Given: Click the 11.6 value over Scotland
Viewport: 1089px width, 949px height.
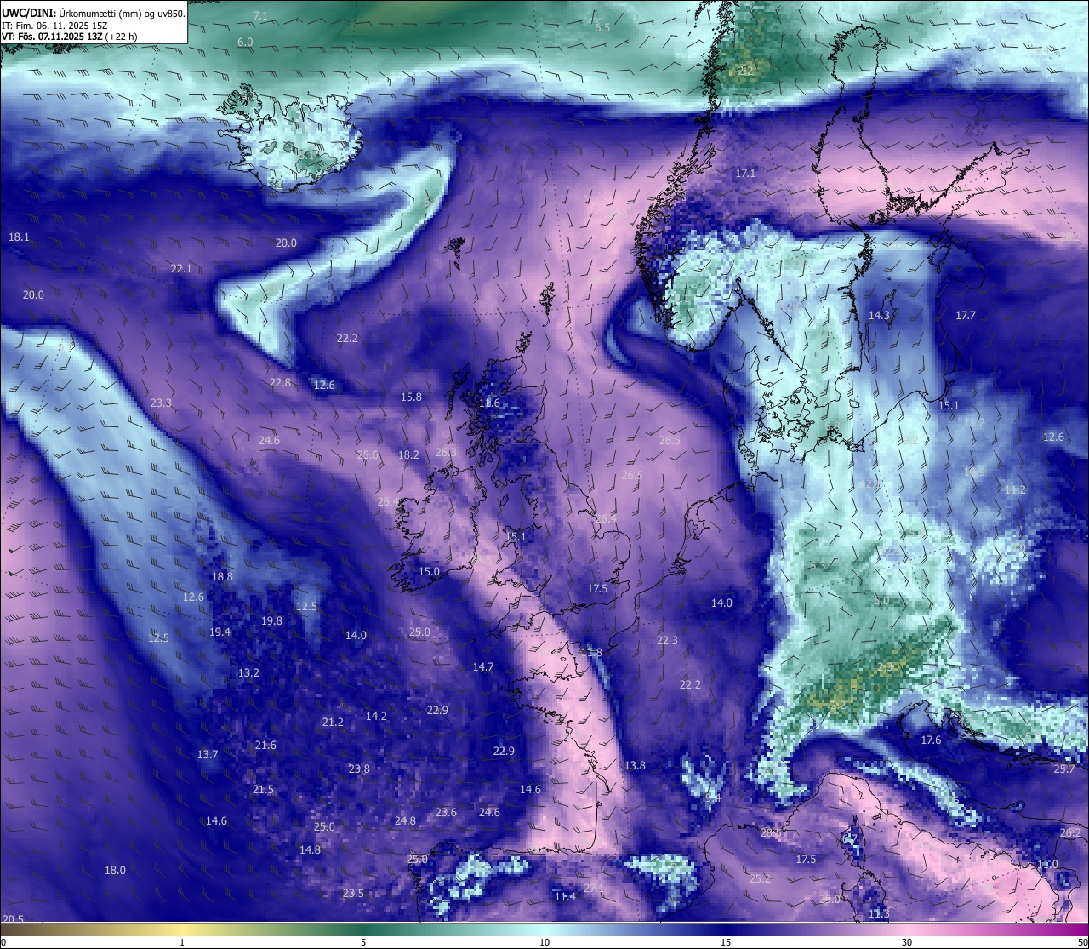Looking at the screenshot, I should click(x=489, y=403).
